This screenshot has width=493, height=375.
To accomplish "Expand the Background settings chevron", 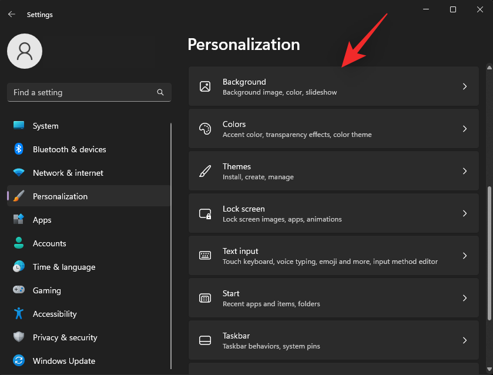I will 464,86.
